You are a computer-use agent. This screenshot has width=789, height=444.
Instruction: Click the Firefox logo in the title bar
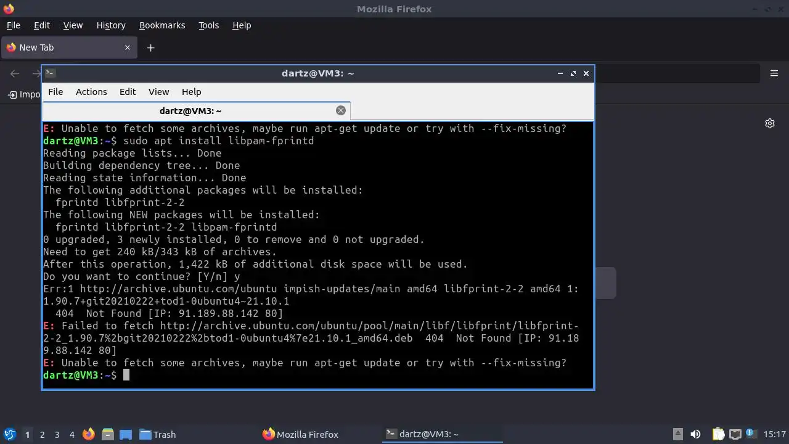coord(9,9)
